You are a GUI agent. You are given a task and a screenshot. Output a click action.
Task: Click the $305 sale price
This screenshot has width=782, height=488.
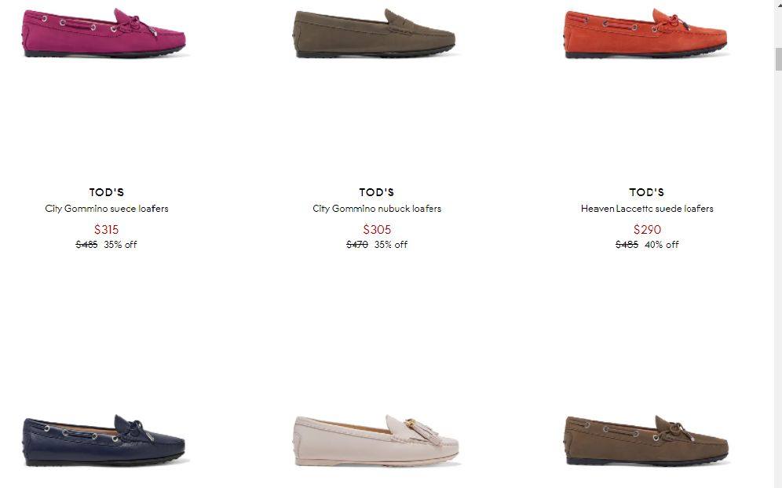[377, 230]
